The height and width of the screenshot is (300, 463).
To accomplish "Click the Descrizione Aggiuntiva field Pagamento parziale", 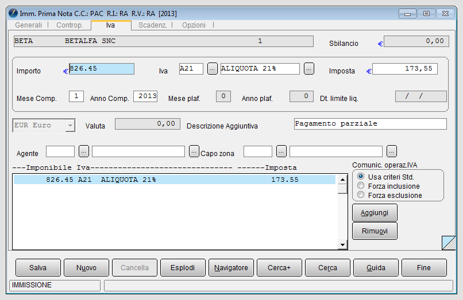I will [x=371, y=124].
